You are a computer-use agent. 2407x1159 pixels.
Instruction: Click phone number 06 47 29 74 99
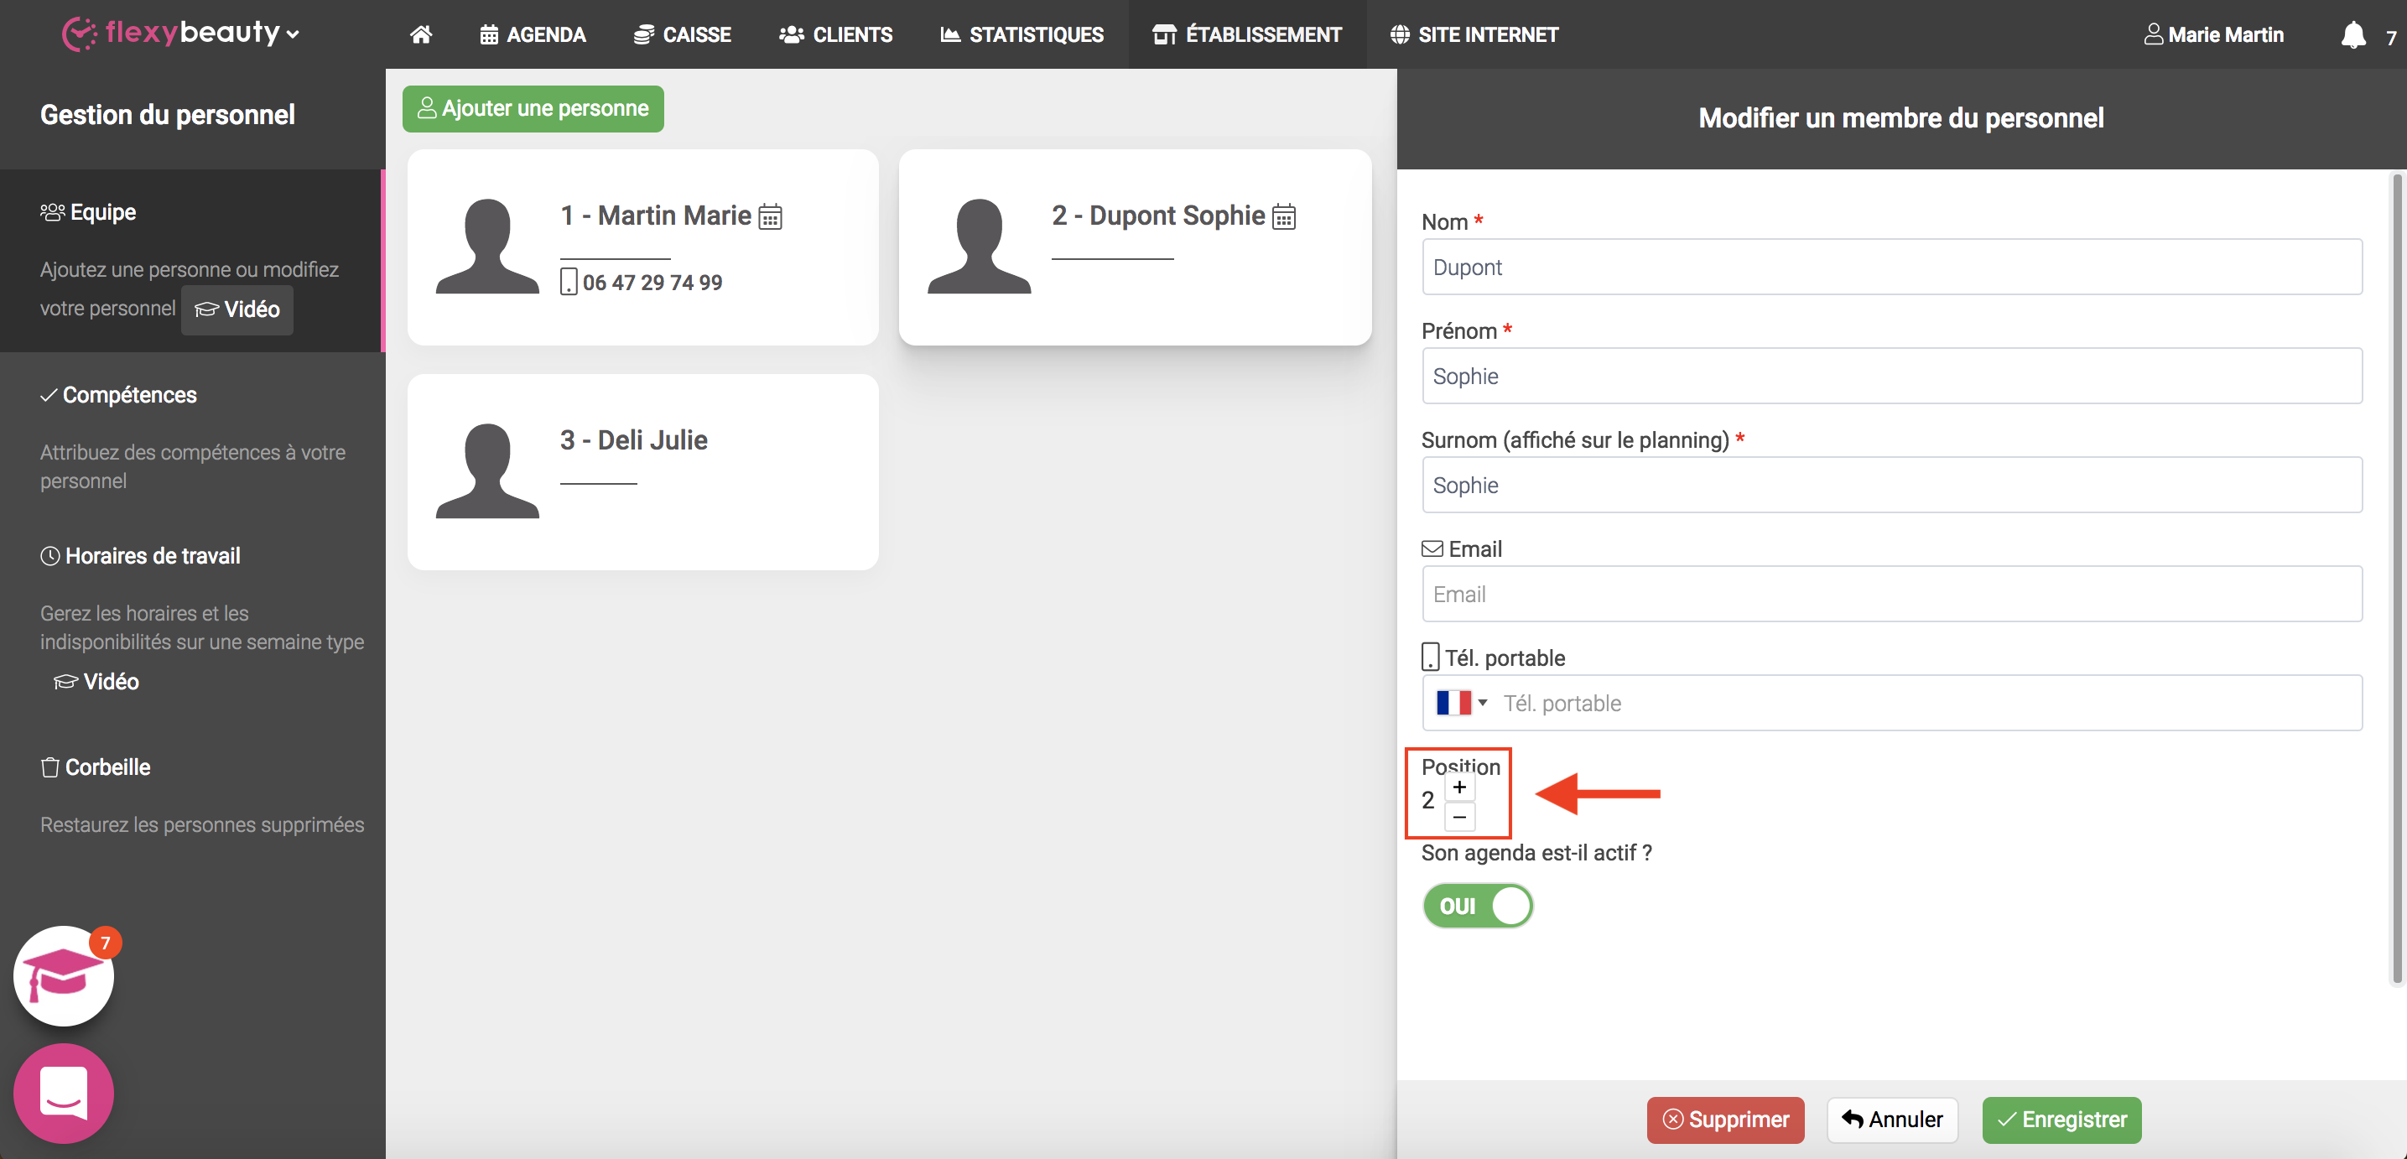click(x=652, y=283)
